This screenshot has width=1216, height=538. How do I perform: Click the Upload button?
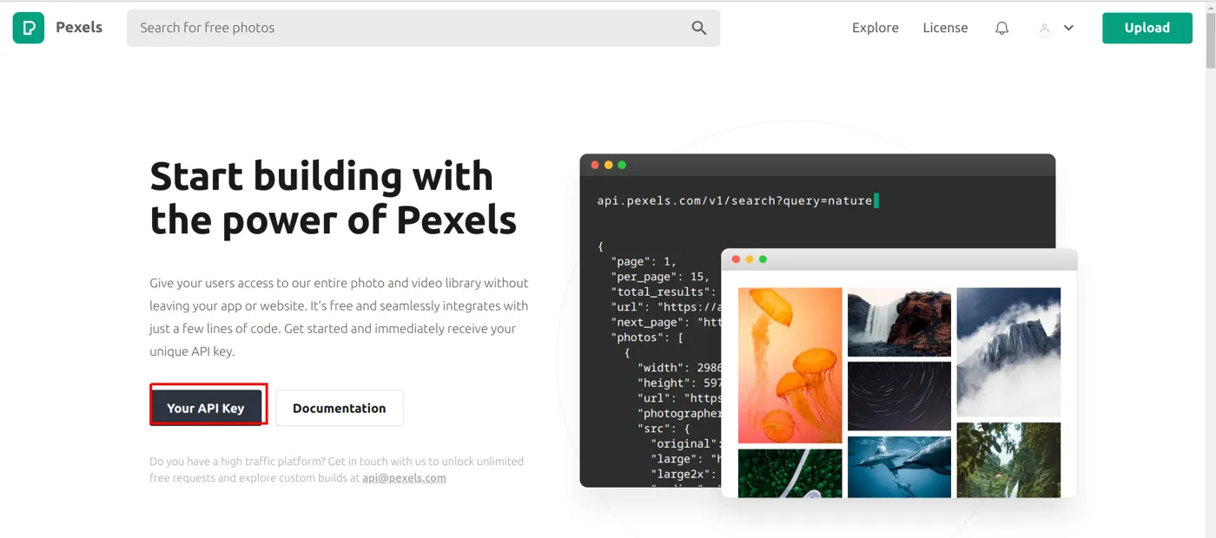pos(1147,28)
